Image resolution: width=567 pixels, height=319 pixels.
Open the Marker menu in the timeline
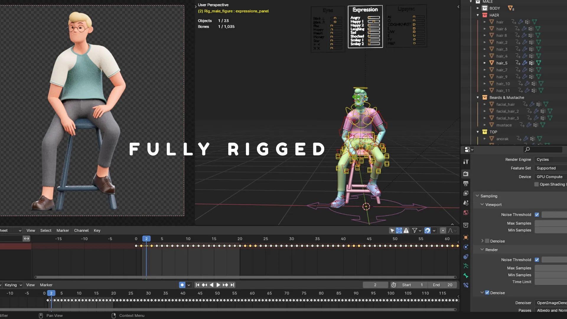(46, 285)
